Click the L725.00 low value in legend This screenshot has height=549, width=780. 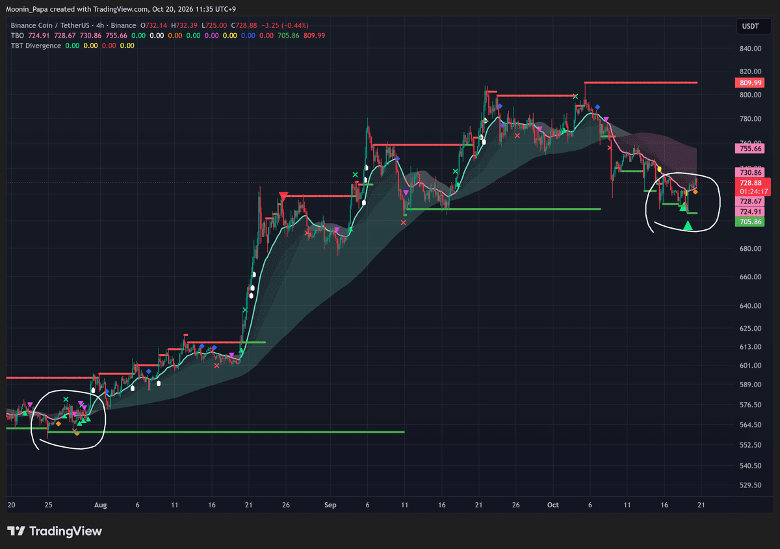216,25
